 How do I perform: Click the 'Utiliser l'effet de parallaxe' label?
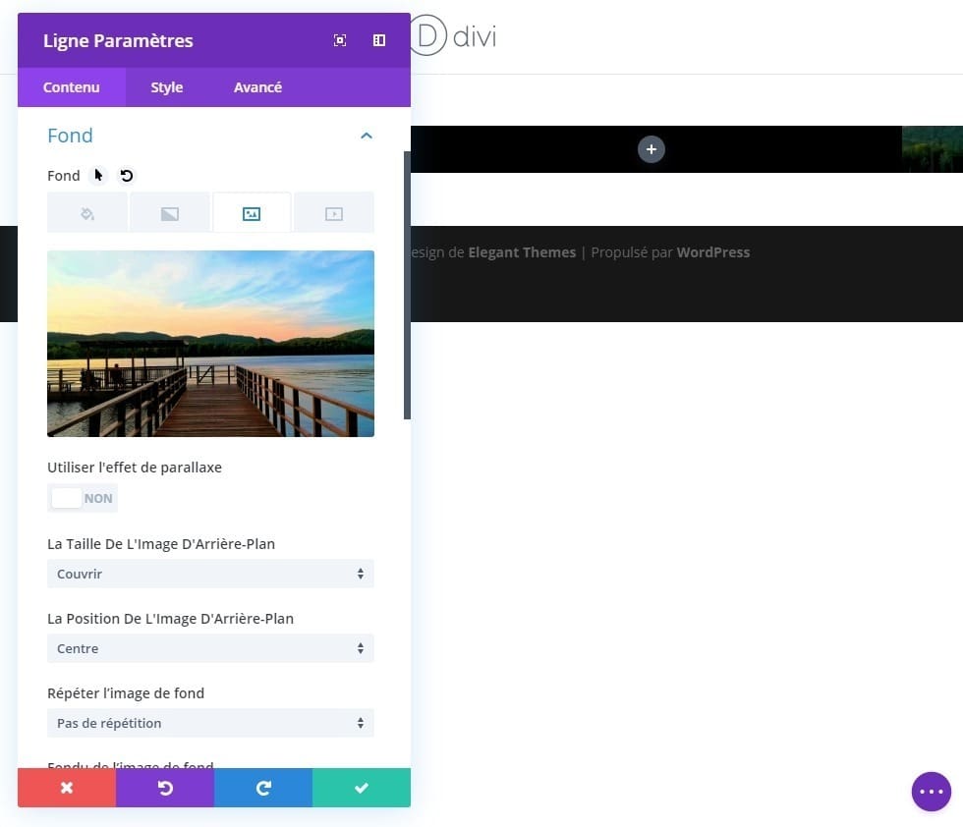(135, 468)
